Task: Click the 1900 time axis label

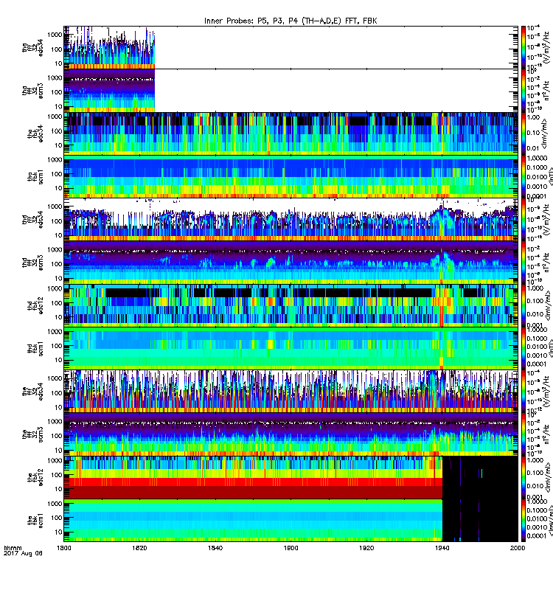Action: coord(291,548)
